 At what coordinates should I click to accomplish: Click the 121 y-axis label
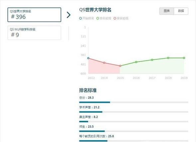click(83, 36)
